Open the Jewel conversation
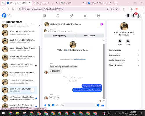145x116 pixels. (19, 41)
